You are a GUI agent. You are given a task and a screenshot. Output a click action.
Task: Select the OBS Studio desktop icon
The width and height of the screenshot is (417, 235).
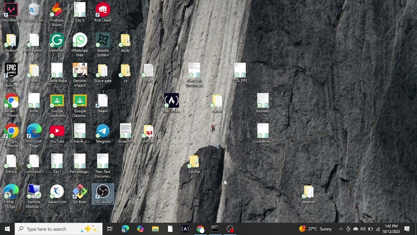pyautogui.click(x=103, y=192)
